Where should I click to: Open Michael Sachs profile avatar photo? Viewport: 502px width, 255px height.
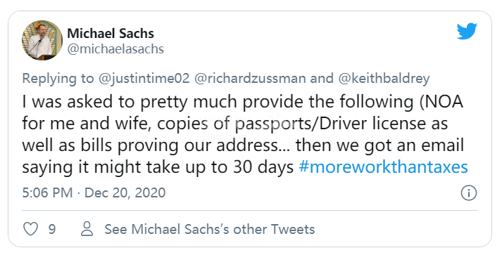tap(42, 40)
